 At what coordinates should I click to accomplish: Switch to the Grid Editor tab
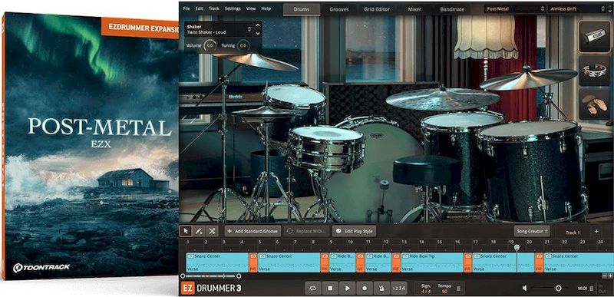(378, 9)
